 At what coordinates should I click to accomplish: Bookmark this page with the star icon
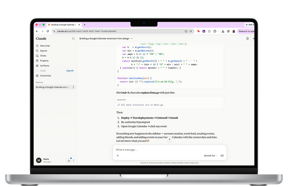[x=191, y=31]
